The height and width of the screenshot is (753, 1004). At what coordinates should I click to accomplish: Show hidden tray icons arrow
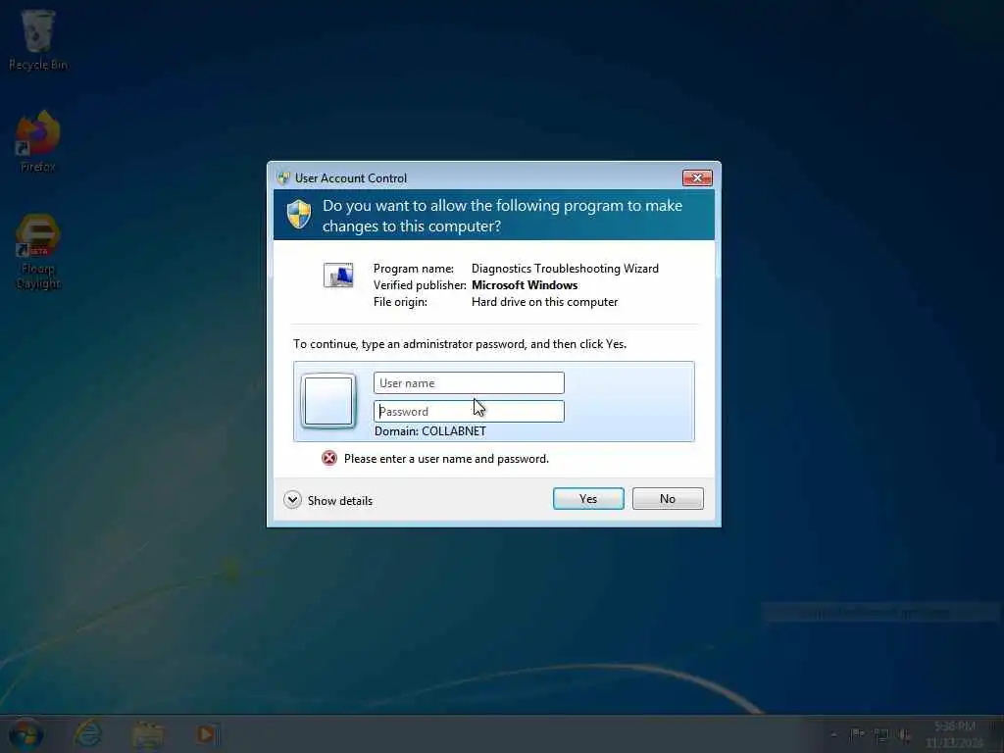pyautogui.click(x=833, y=735)
